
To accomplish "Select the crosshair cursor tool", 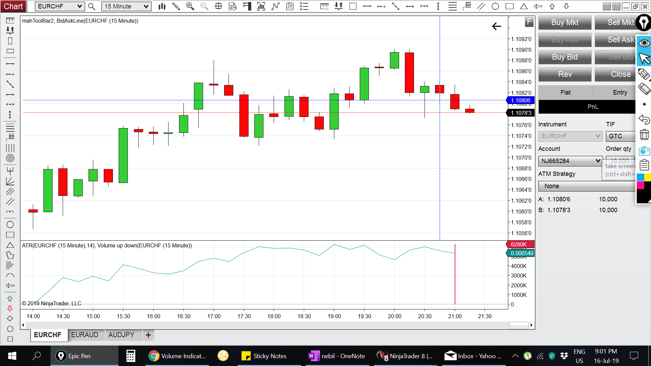I will point(218,6).
